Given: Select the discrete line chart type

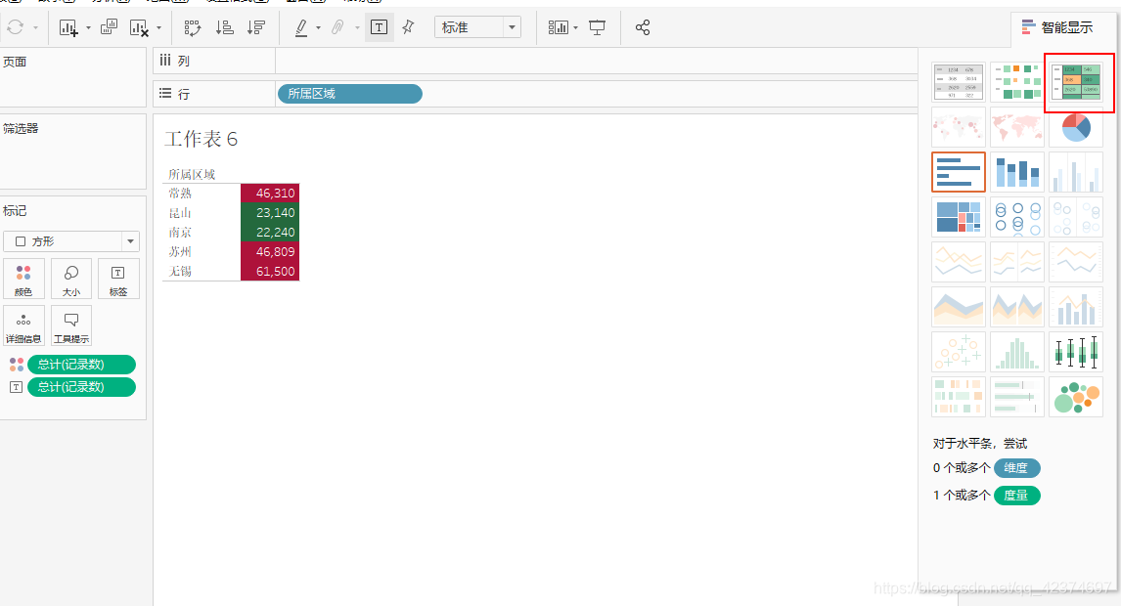Looking at the screenshot, I should pyautogui.click(x=1017, y=262).
